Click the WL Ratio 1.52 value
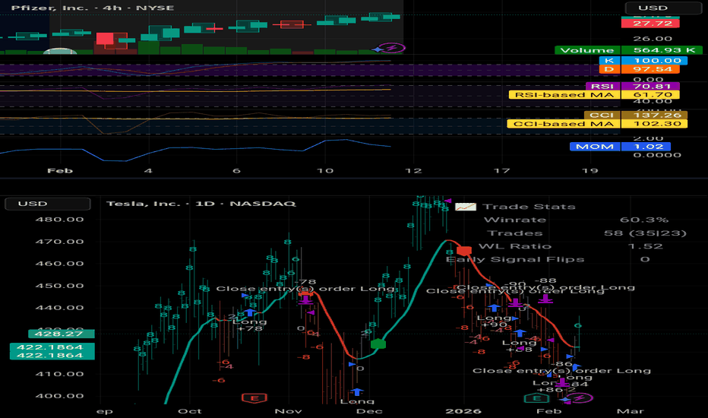The image size is (708, 418). [646, 246]
